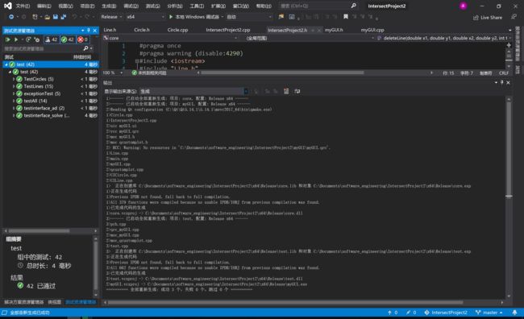Collapse the nested test (42) node
The image size is (524, 319).
click(x=10, y=72)
